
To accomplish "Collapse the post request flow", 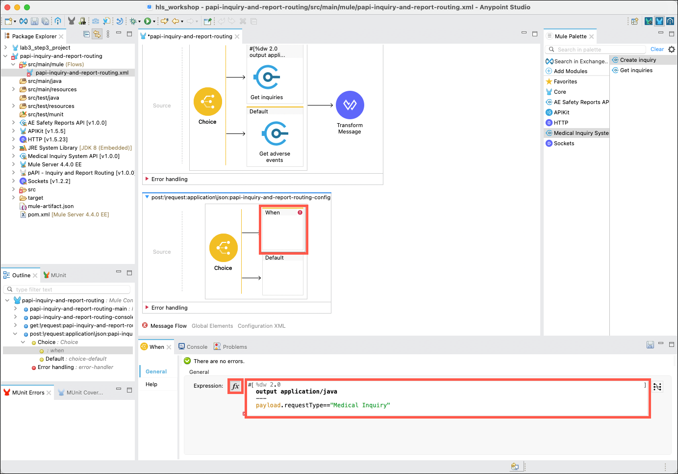I will (147, 197).
